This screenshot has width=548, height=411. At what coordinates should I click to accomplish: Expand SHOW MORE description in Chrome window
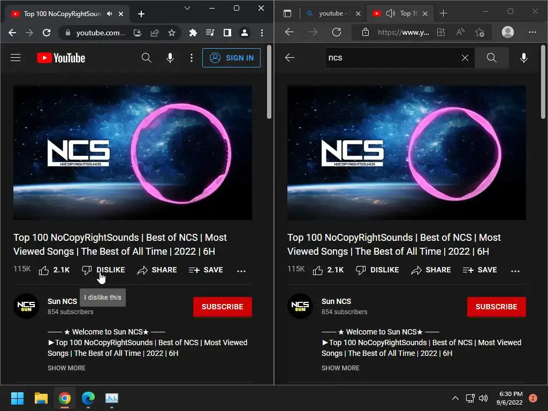[66, 368]
